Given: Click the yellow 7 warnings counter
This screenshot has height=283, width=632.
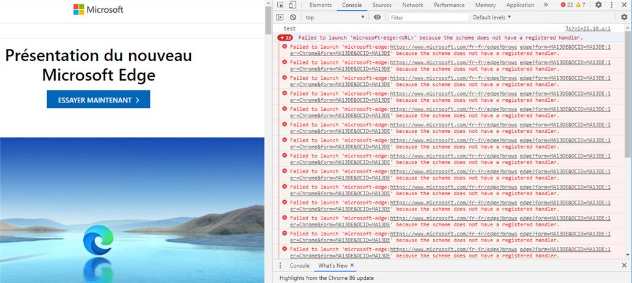Looking at the screenshot, I should pos(581,5).
